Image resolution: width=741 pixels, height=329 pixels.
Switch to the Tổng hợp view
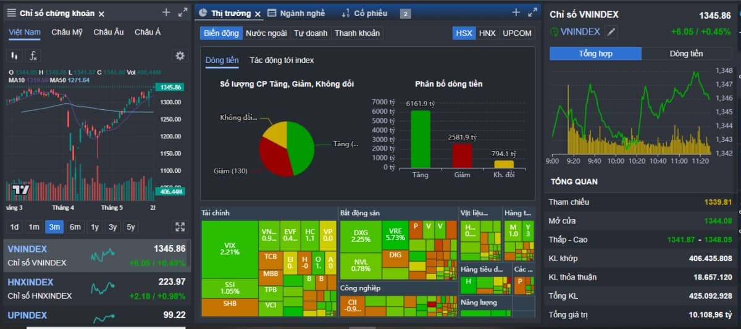596,54
